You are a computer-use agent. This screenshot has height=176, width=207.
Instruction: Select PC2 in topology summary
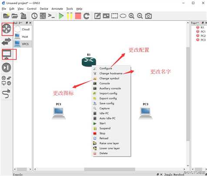tap(201, 36)
